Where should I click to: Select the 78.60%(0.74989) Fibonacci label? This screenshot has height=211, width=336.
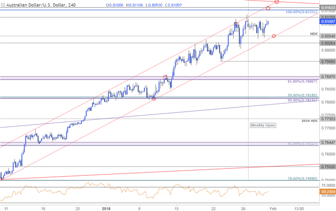[302, 178]
